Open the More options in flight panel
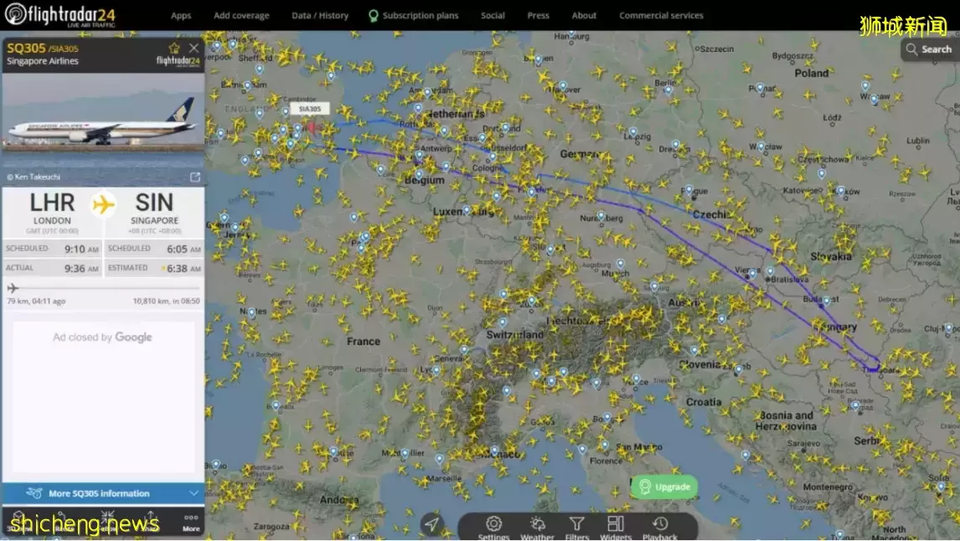 click(x=191, y=522)
